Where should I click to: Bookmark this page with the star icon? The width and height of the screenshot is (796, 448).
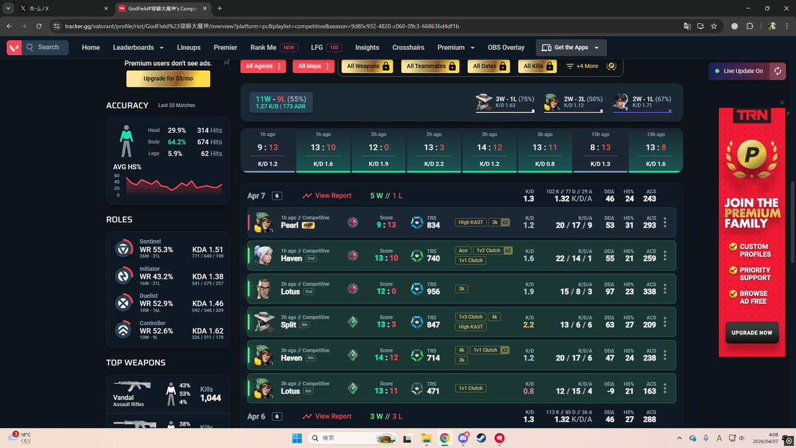coord(714,26)
